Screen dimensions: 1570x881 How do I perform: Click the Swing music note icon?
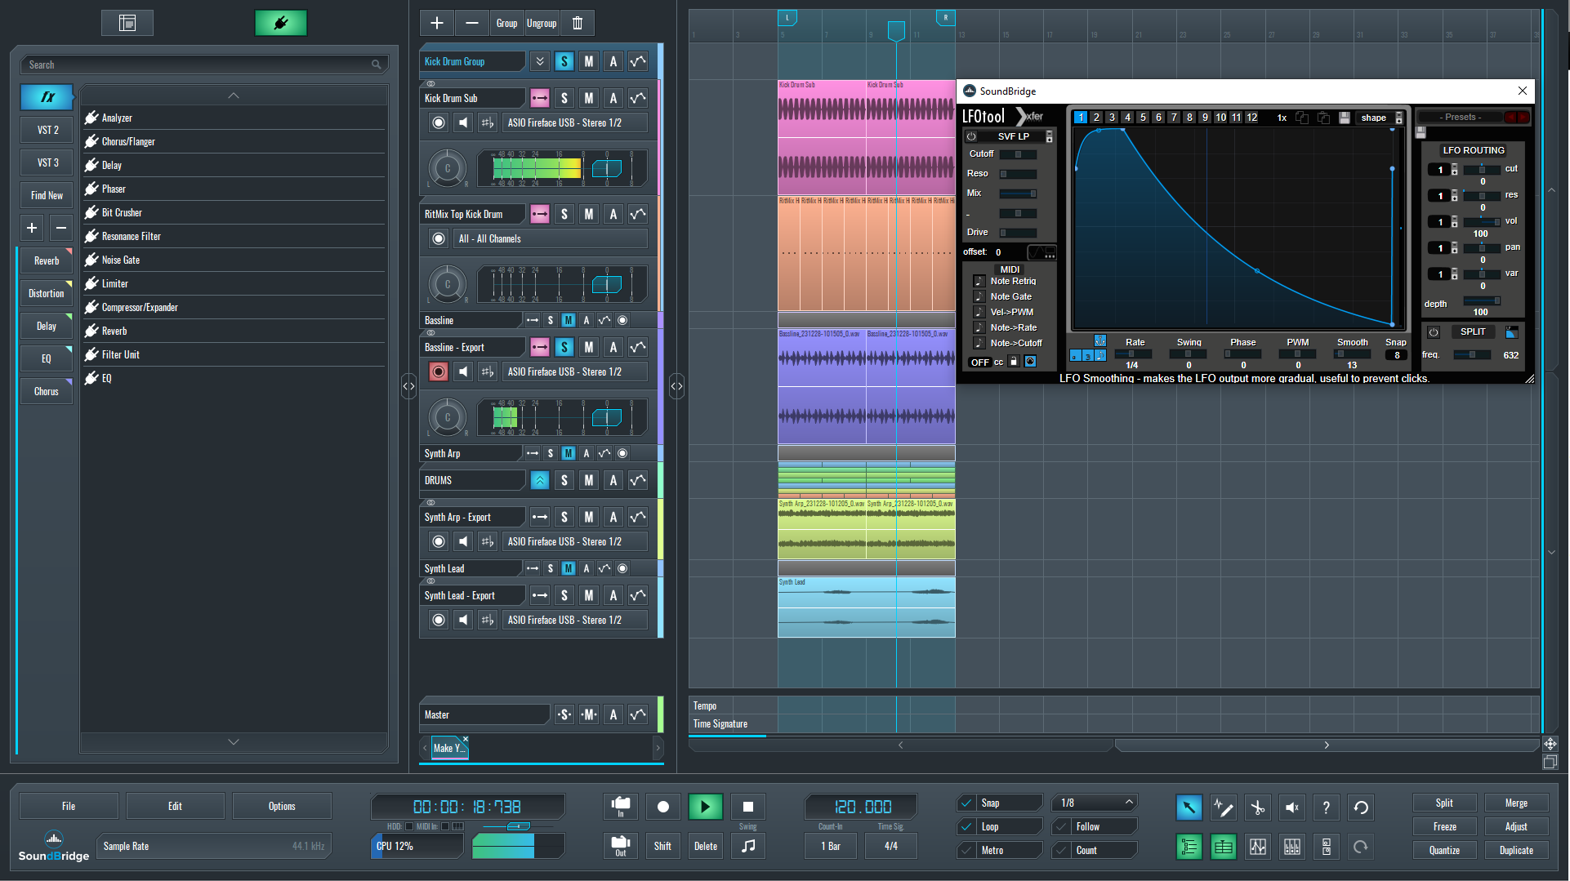point(747,846)
